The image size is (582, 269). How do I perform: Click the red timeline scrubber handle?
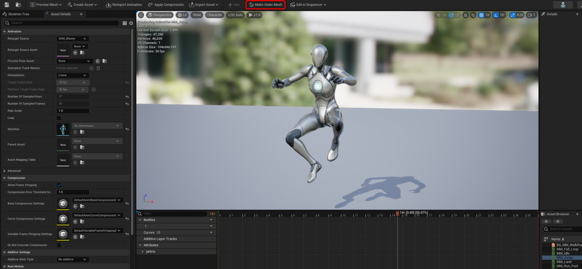[397, 213]
